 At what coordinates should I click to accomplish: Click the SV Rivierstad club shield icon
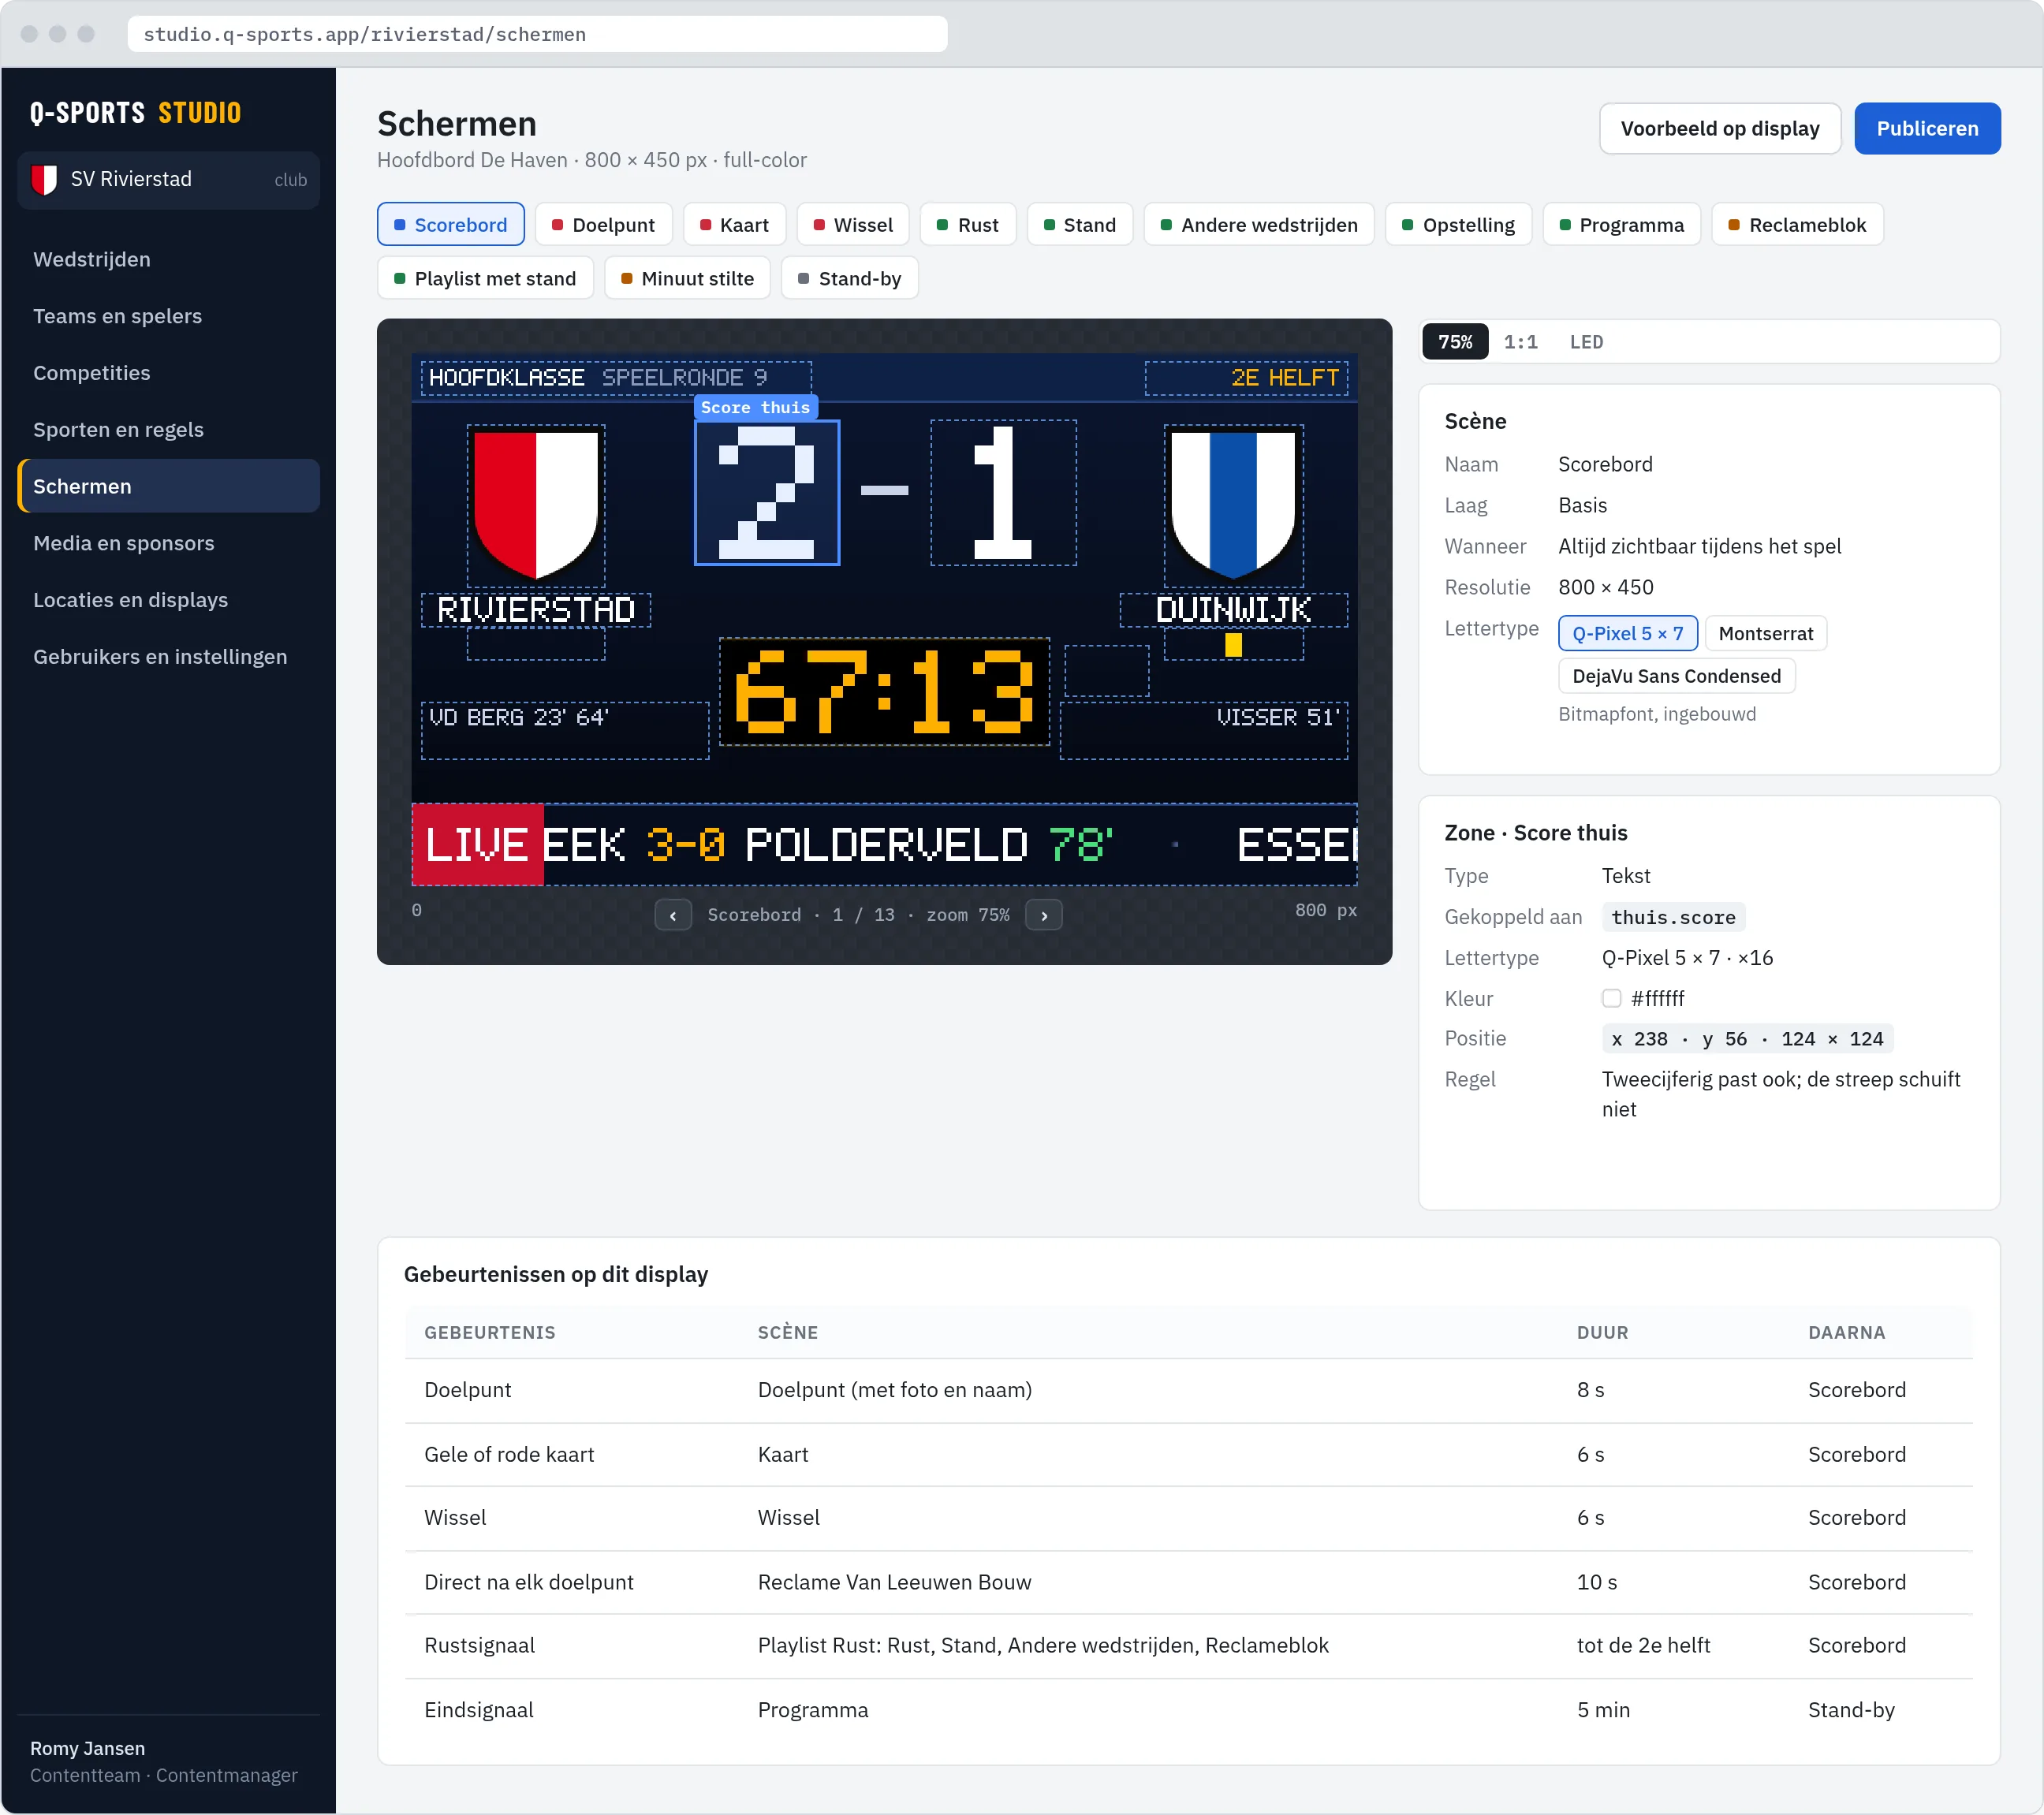point(44,180)
